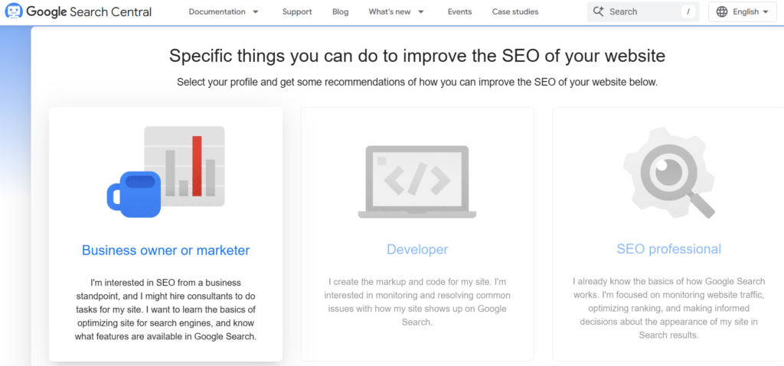The image size is (784, 366).
Task: Expand the Documentation dropdown arrow
Action: (256, 11)
